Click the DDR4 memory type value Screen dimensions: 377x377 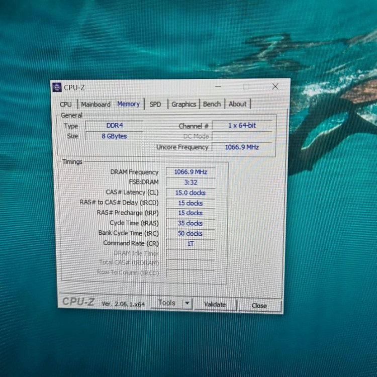pyautogui.click(x=115, y=126)
